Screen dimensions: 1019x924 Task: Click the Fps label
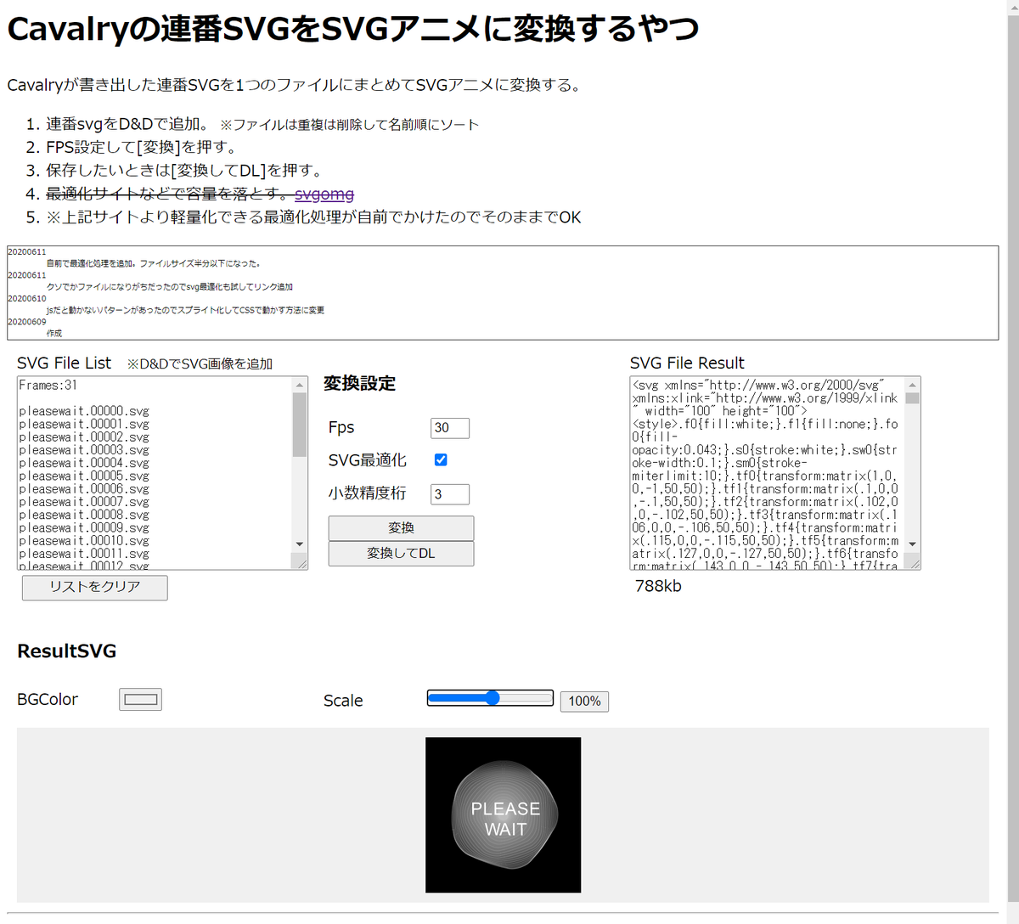(x=341, y=427)
